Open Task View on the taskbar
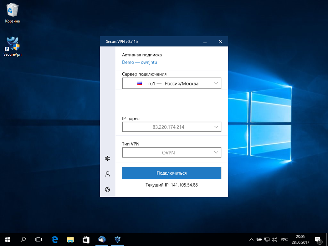Screen dimensions: 328x246 point(39,240)
